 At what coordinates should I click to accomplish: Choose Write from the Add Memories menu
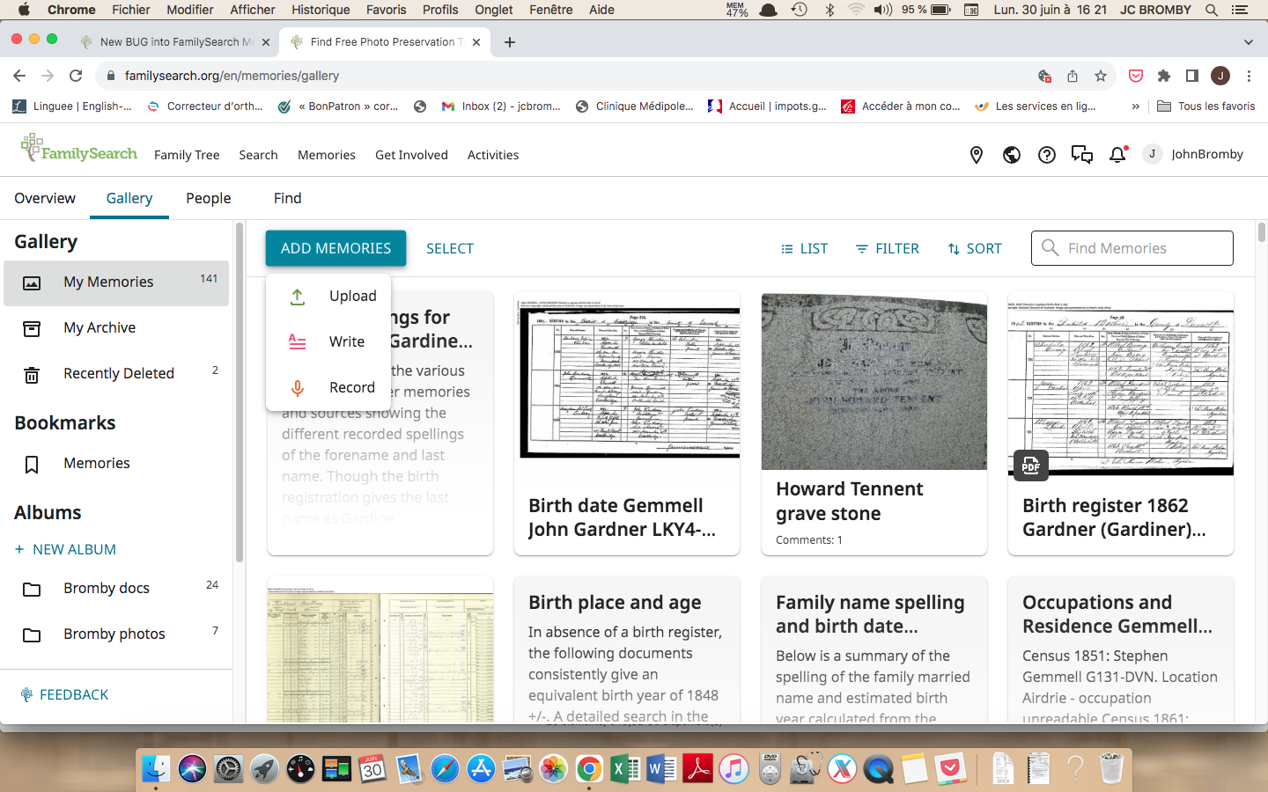[328, 342]
